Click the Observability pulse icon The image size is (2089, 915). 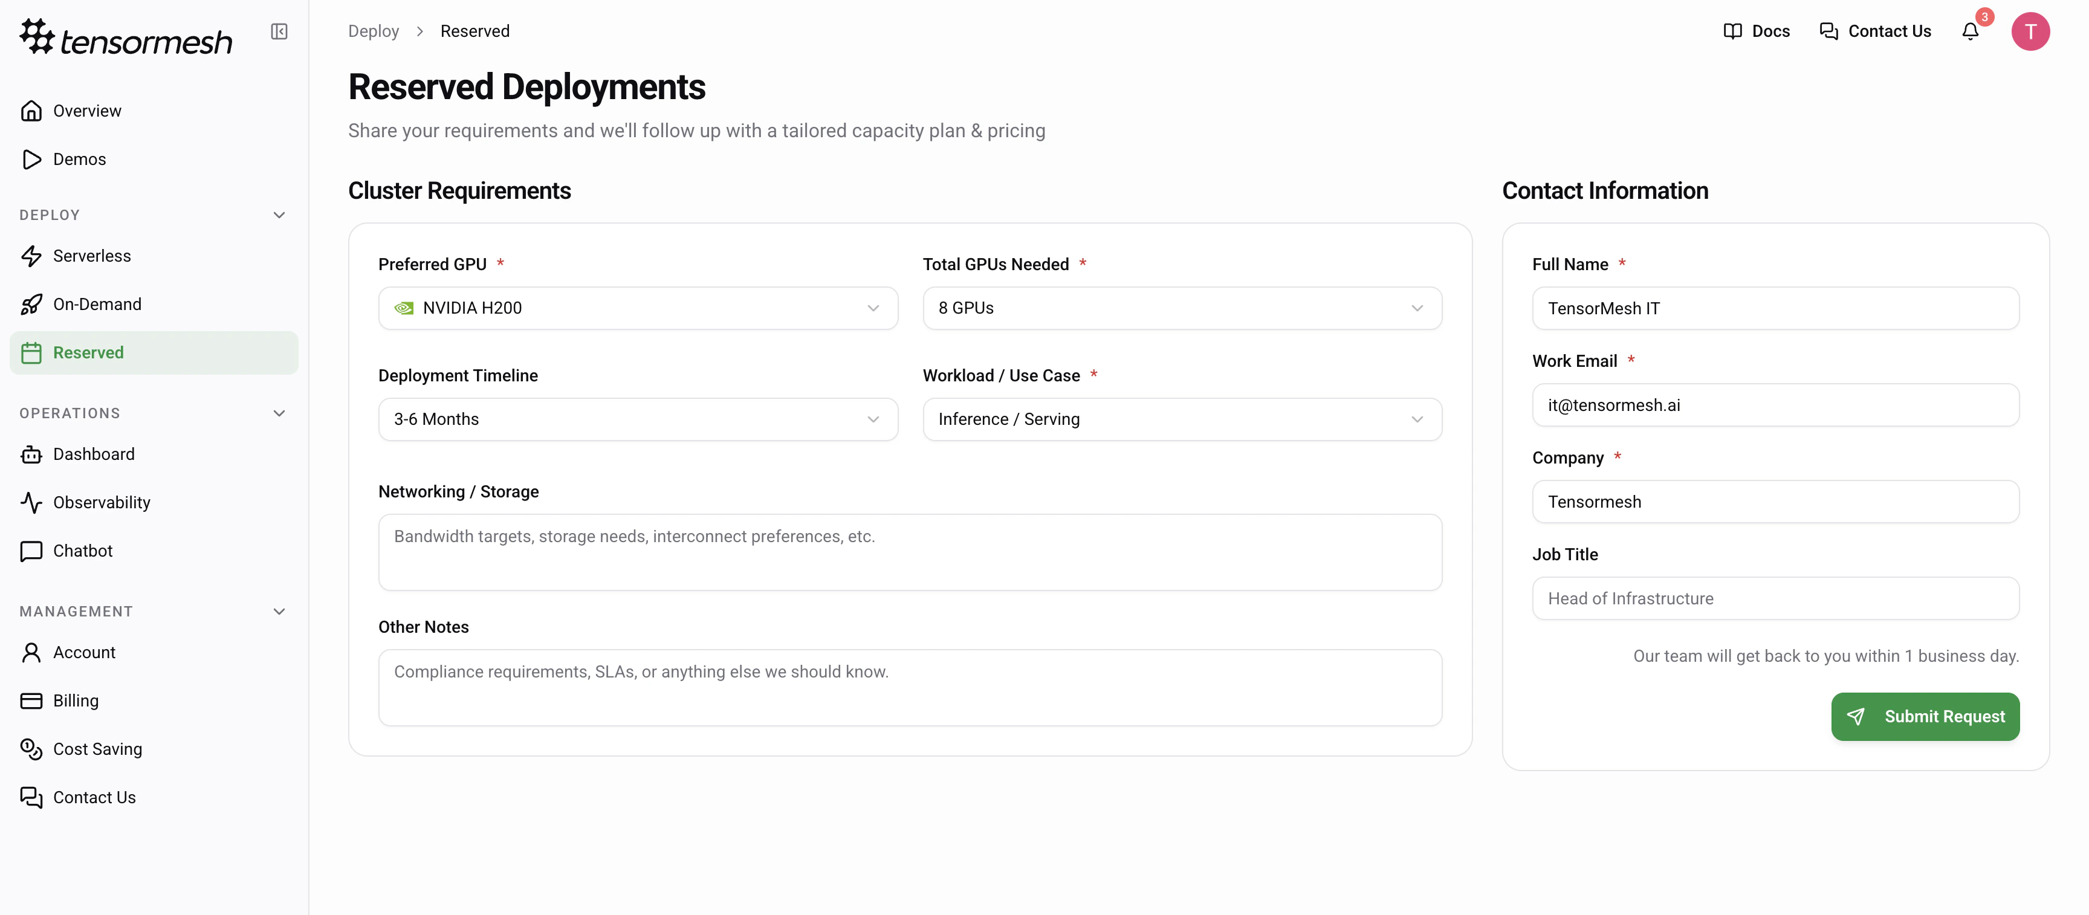[31, 503]
